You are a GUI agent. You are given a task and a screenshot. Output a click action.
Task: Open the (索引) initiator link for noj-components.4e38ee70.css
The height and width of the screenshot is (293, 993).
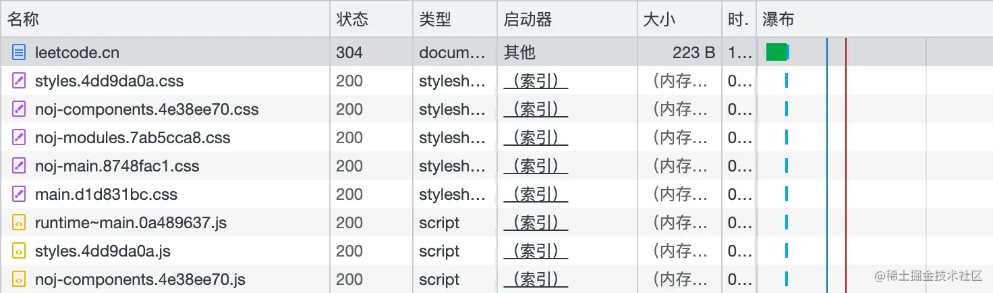pos(536,109)
